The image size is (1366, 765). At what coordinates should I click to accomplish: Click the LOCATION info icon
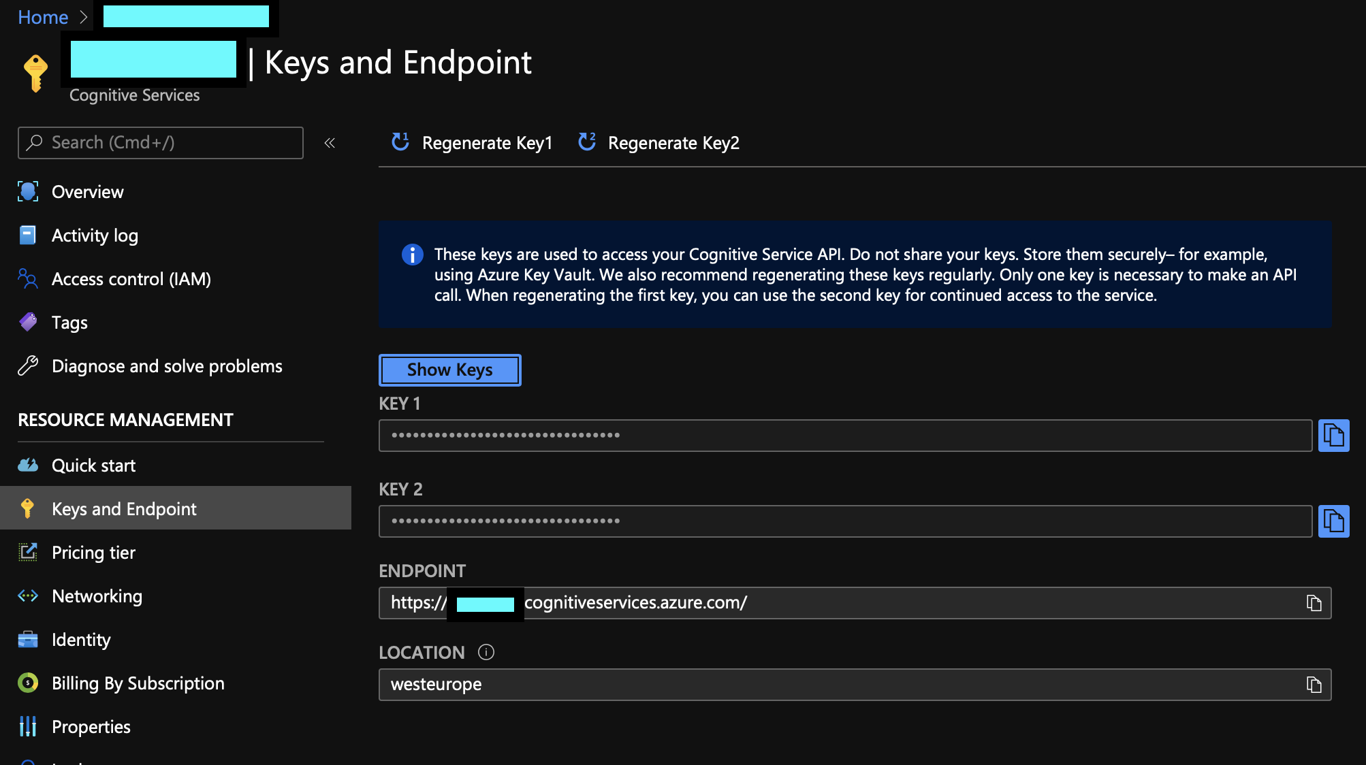[486, 652]
